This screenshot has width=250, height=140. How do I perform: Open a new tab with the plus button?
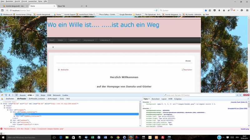click(86, 6)
